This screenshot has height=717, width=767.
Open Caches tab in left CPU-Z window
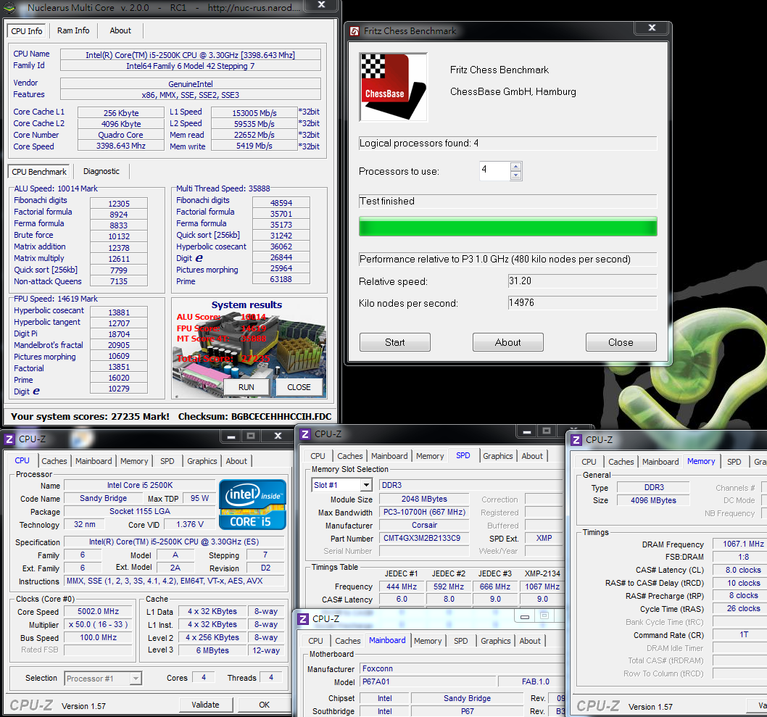click(x=54, y=460)
